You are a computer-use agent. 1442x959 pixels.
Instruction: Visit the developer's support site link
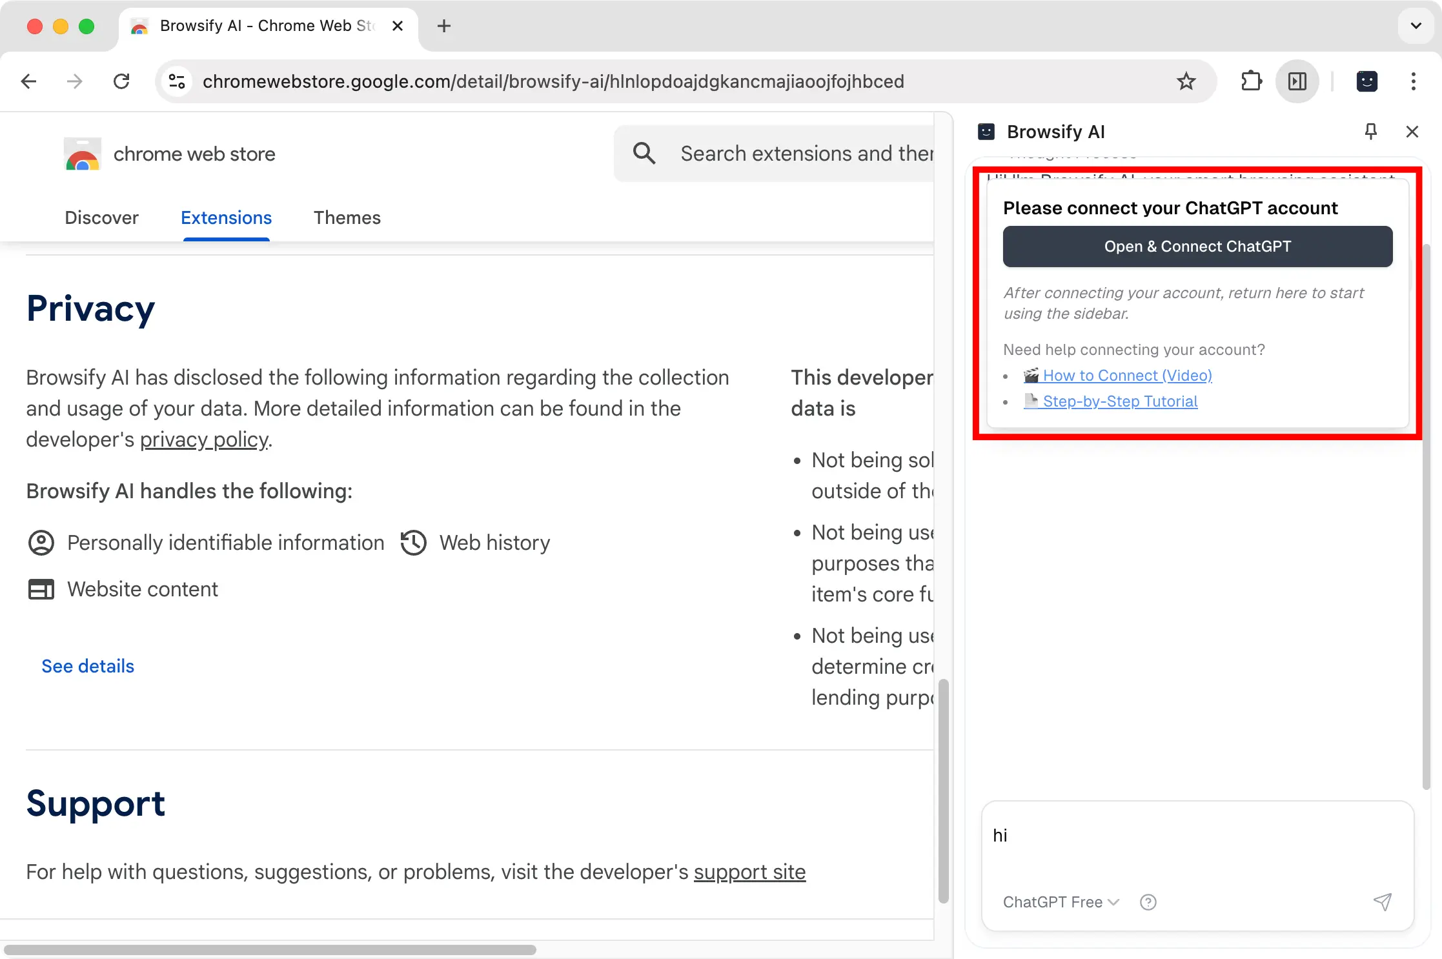pyautogui.click(x=749, y=872)
